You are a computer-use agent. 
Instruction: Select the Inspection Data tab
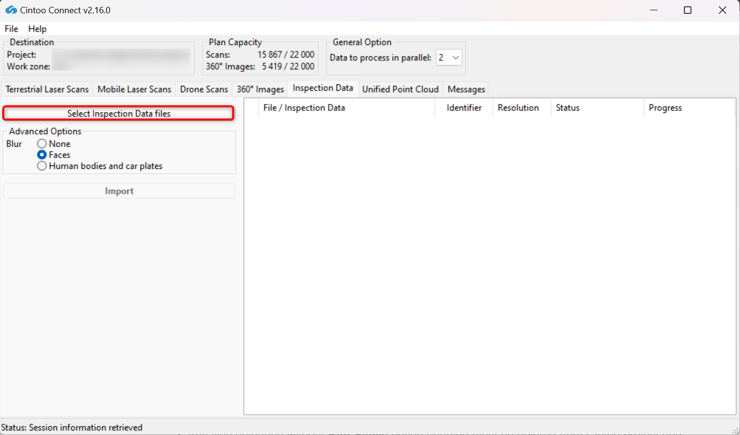323,88
